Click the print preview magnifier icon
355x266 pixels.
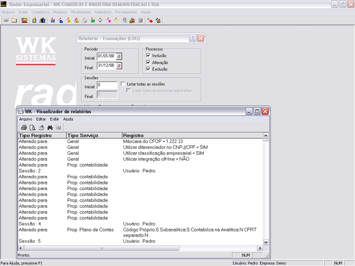(32, 127)
